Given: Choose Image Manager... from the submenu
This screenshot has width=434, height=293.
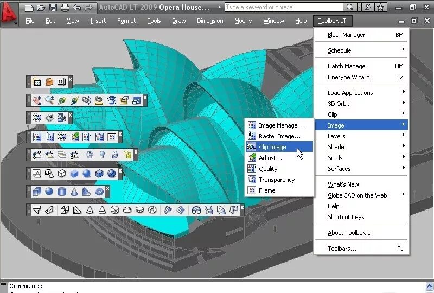Looking at the screenshot, I should point(279,125).
